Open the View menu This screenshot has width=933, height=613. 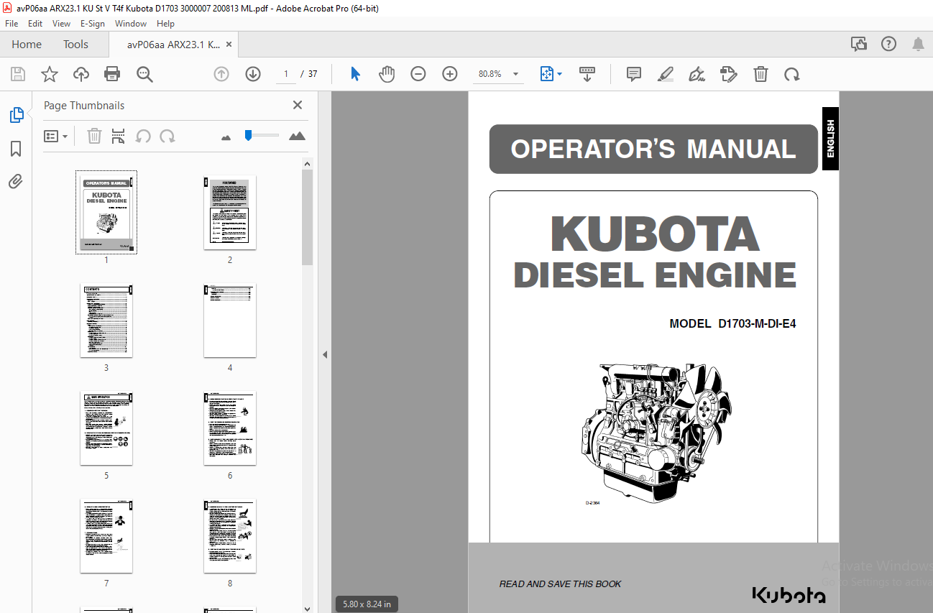pos(61,23)
